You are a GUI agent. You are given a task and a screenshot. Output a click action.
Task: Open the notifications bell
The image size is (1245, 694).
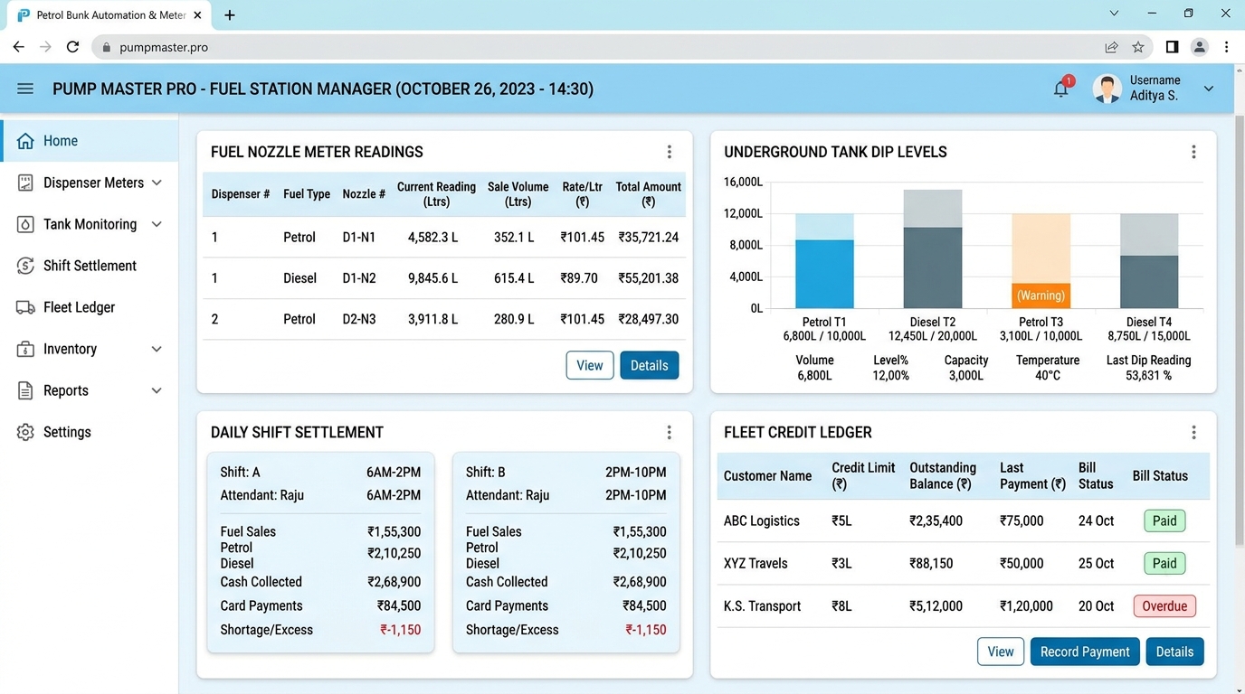1061,89
